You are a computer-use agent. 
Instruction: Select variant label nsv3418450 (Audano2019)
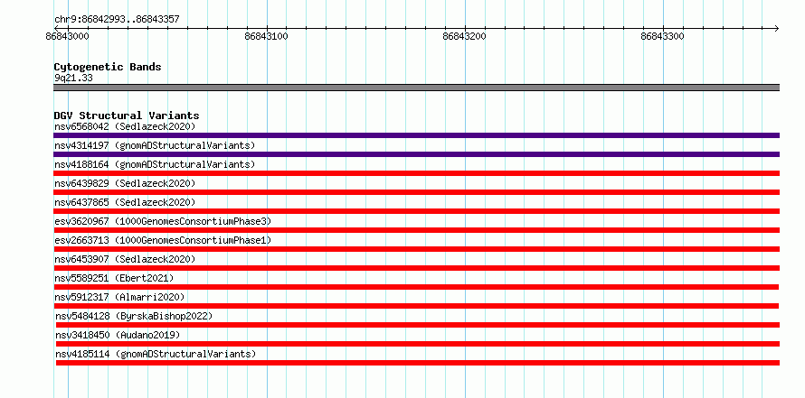[118, 335]
